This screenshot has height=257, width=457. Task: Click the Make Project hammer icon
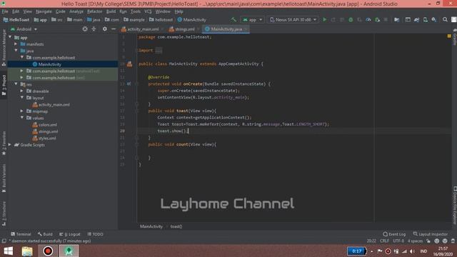pyautogui.click(x=233, y=20)
